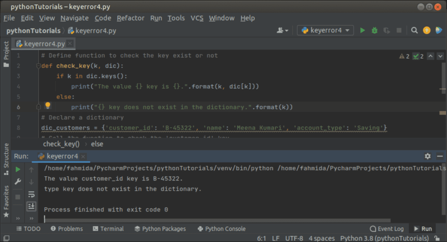Collapse the check_key function fold marker

[x=38, y=66]
